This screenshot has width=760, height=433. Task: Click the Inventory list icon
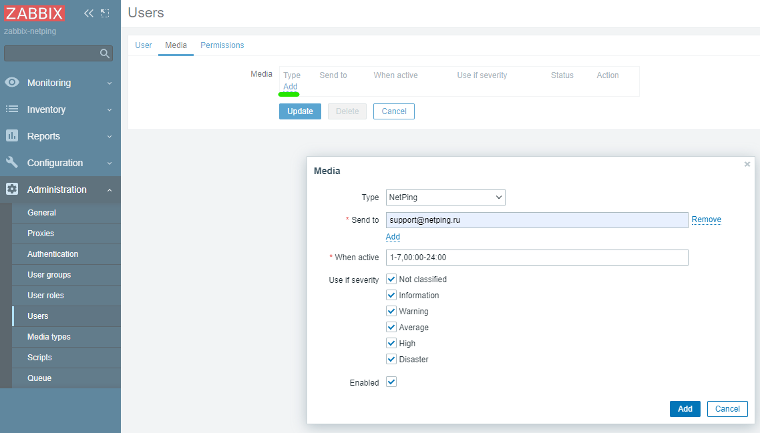[x=12, y=109]
